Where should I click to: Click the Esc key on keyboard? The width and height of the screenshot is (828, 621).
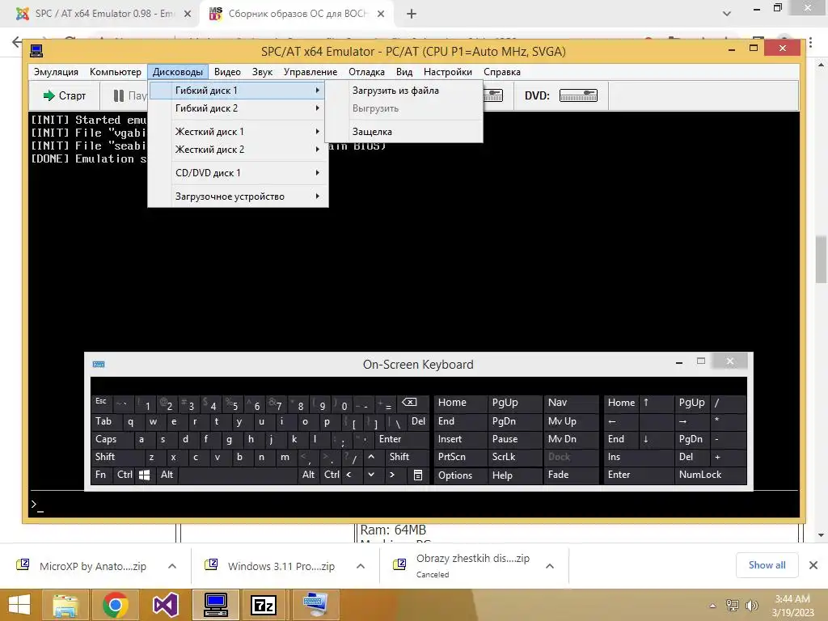click(x=101, y=402)
